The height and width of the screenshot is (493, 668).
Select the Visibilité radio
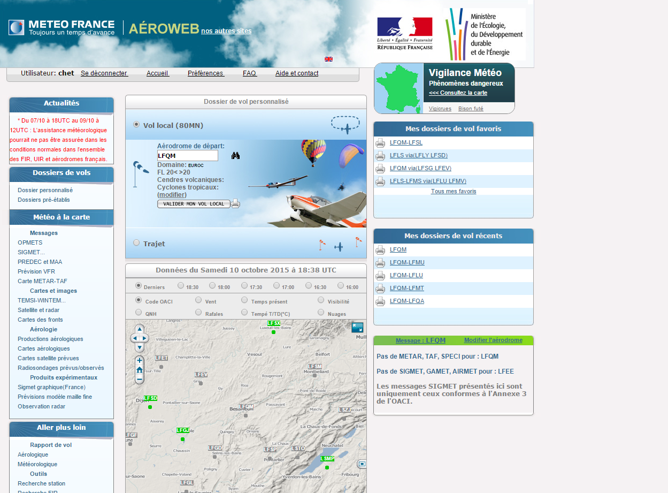pos(321,300)
